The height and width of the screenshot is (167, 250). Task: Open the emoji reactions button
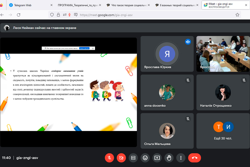[x=145, y=158]
